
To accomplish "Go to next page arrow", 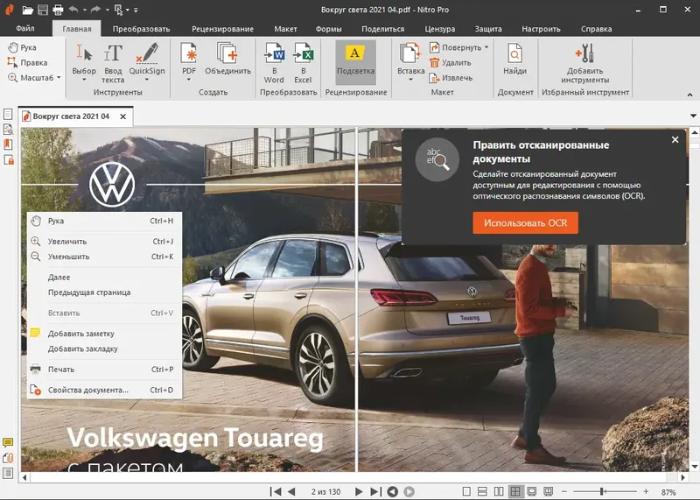I will point(359,491).
